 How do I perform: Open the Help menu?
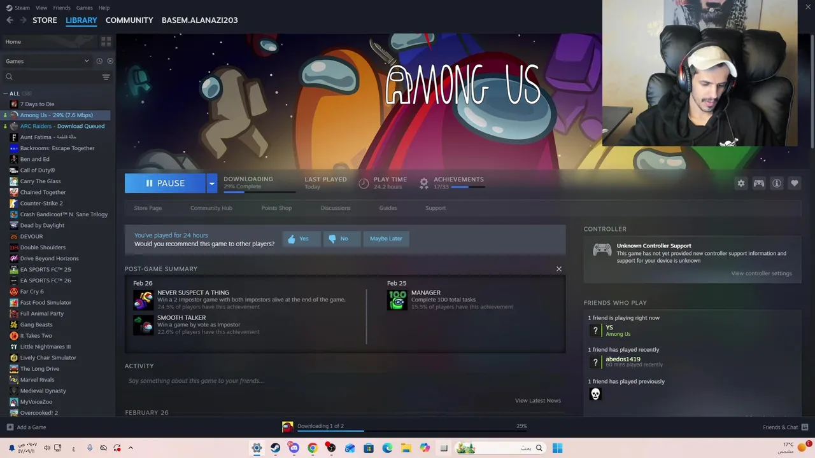coord(104,8)
